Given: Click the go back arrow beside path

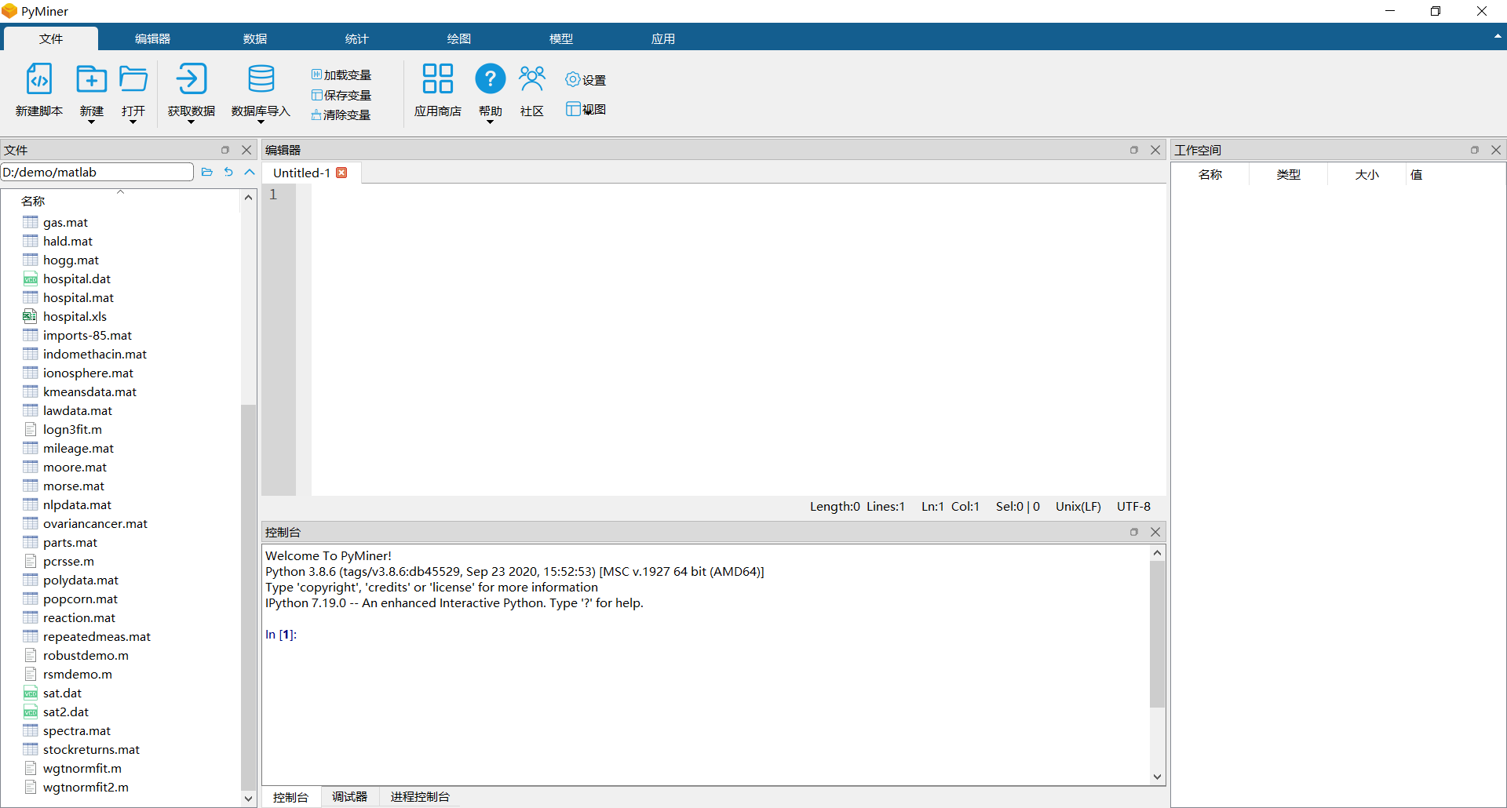Looking at the screenshot, I should [228, 172].
